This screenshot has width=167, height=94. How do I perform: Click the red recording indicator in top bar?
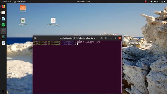click(146, 2)
